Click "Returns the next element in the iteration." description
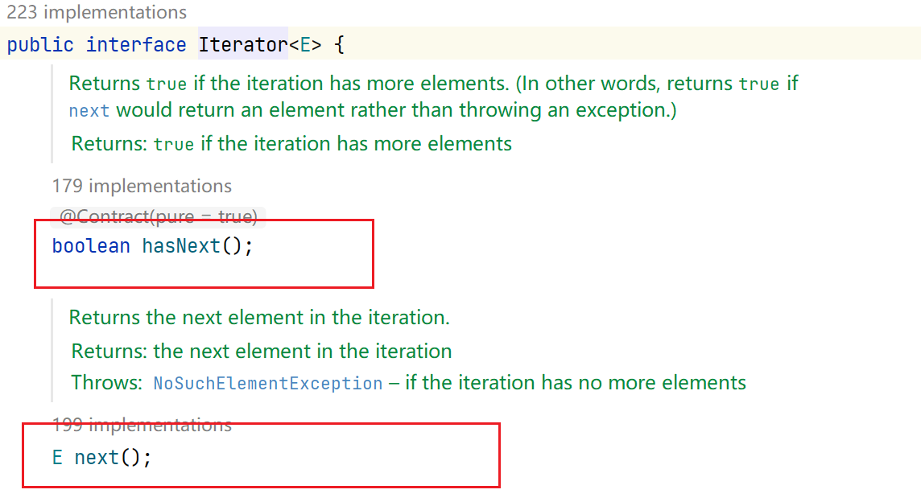Image resolution: width=921 pixels, height=502 pixels. 259,317
